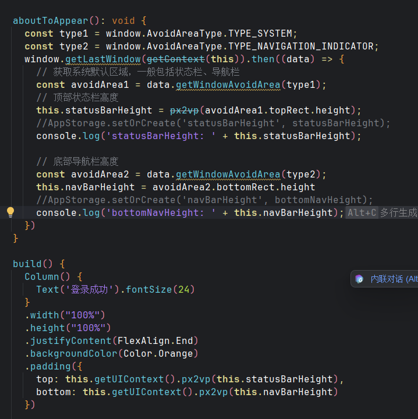Open the 内联对话 inline chat button

[385, 279]
